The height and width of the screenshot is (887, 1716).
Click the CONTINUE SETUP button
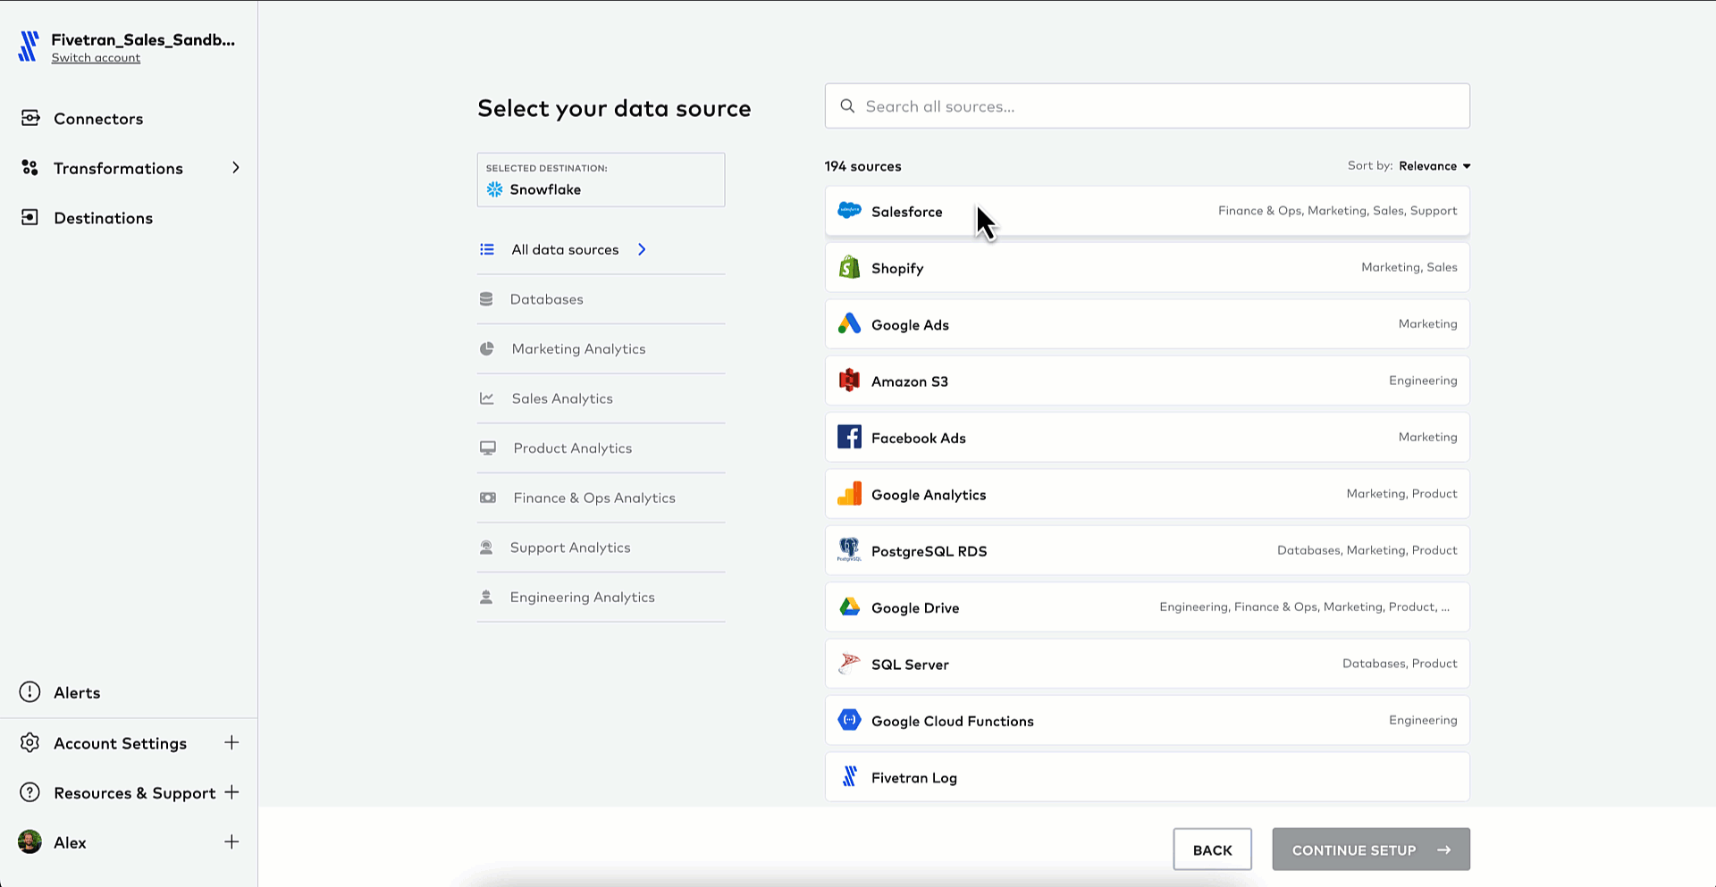point(1371,849)
